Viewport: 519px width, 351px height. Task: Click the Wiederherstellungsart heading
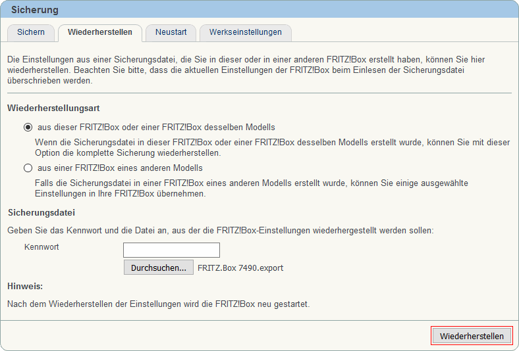click(x=53, y=108)
